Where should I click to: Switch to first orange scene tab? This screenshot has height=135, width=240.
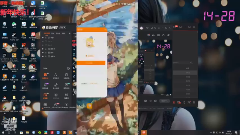point(47,33)
